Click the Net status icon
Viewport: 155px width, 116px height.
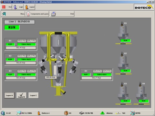coord(118,113)
